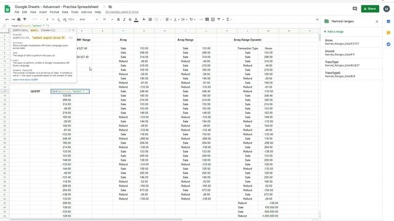Screen dimensions: 394x221
Task: Click the Insert chart icon
Action: coord(213,19)
